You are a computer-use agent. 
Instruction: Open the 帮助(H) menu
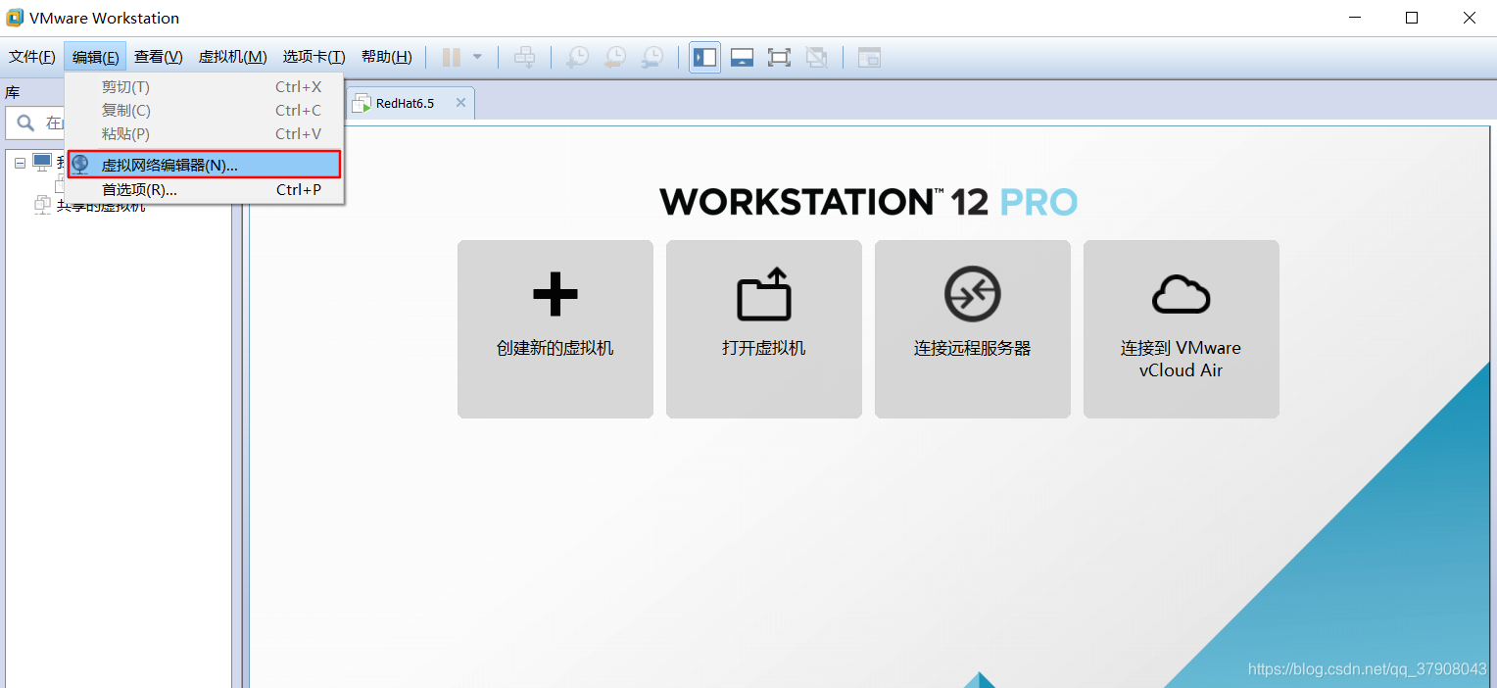click(x=386, y=57)
